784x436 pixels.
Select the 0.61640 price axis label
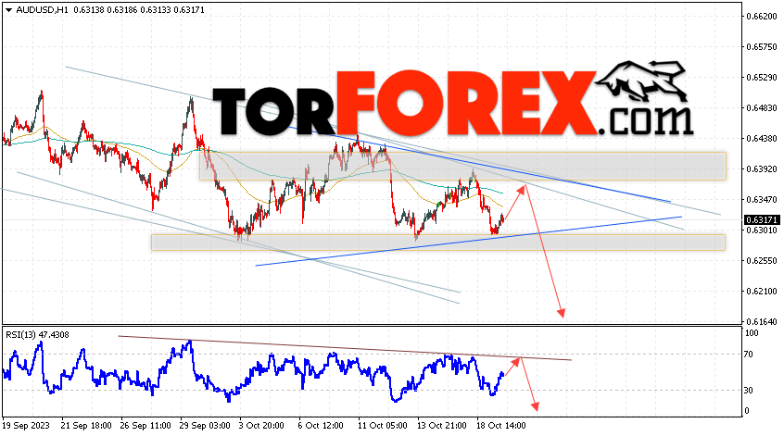tap(762, 322)
